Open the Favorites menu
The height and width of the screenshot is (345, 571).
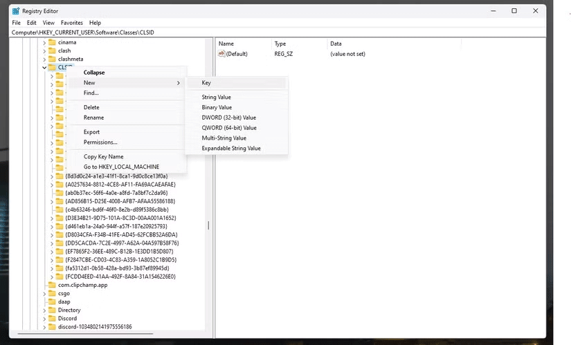(72, 23)
